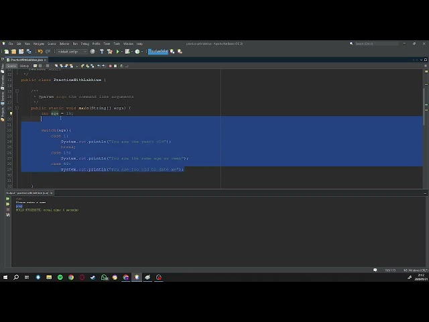
Task: Click the Output Settings icon below Stop
Action: pos(8,215)
